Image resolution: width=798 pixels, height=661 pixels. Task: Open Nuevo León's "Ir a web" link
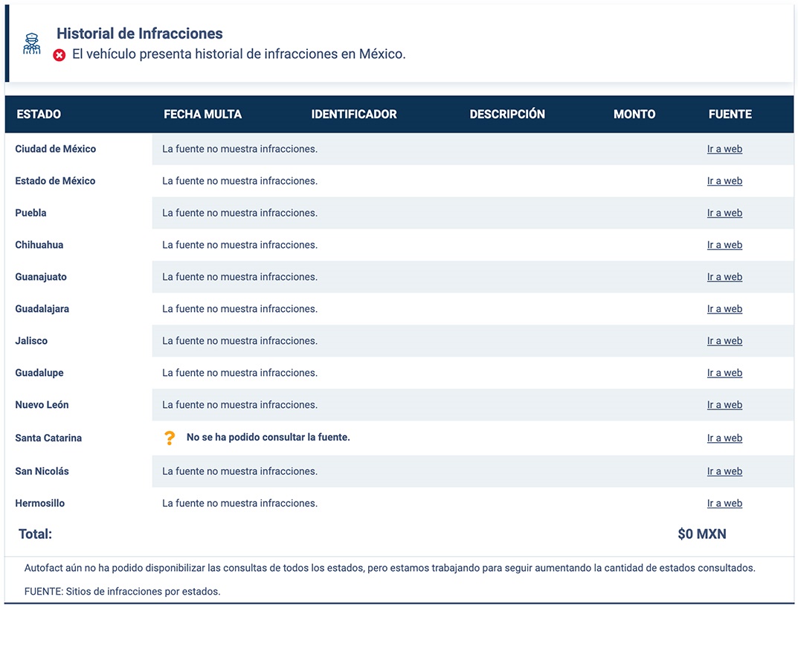724,404
